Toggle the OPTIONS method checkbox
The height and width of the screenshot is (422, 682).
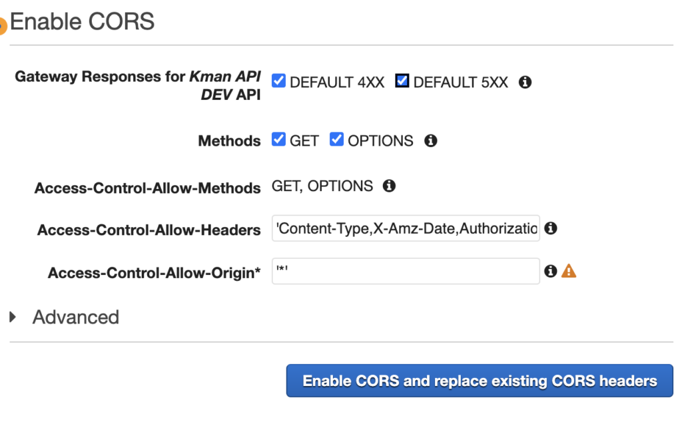click(336, 140)
